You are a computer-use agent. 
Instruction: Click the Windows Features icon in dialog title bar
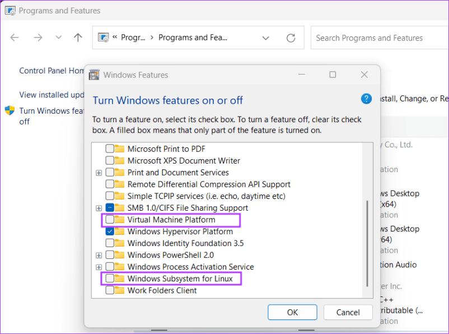click(93, 75)
